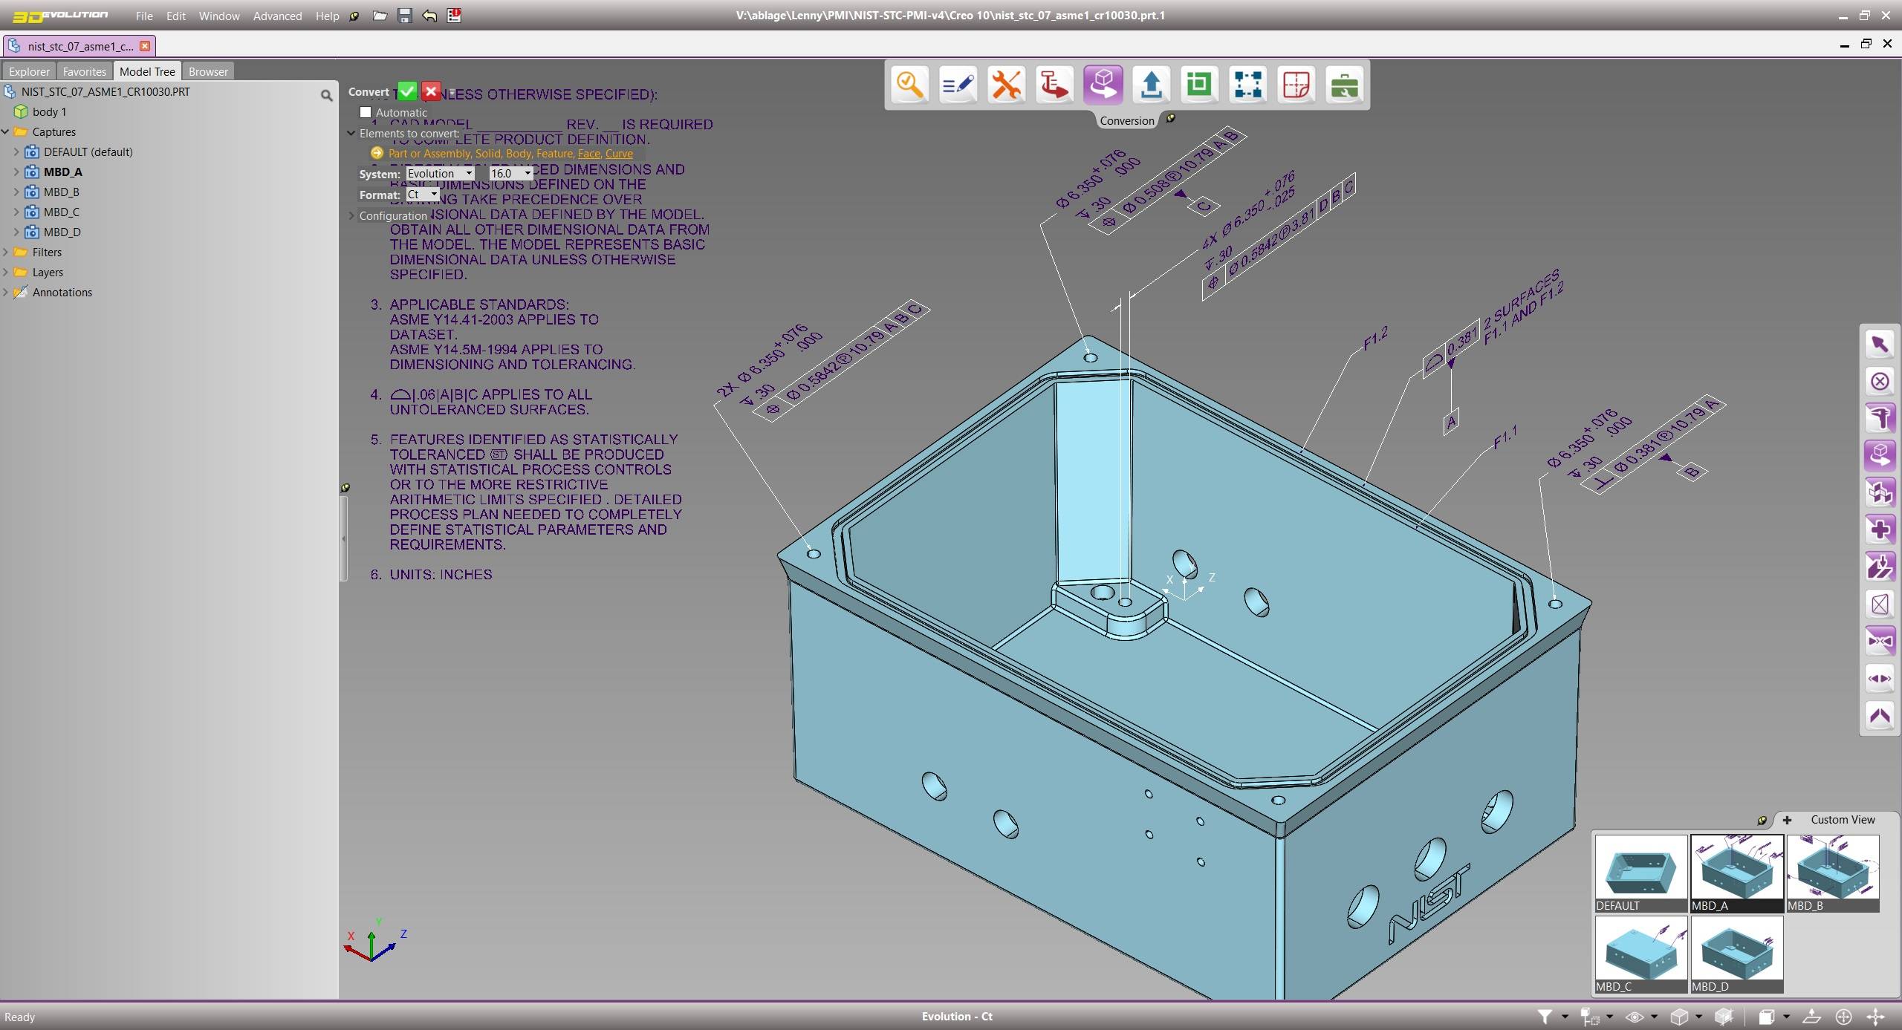Click the crossed rectangle icon in right toolbar
The height and width of the screenshot is (1030, 1902).
[1880, 604]
